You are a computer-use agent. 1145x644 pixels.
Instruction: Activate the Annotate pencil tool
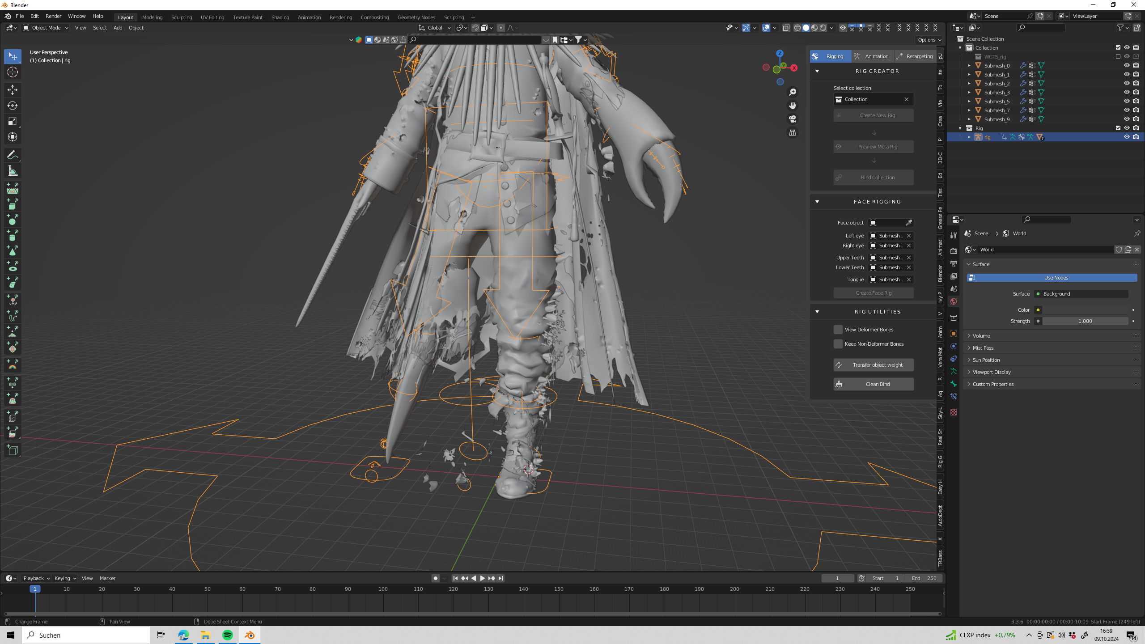[13, 155]
